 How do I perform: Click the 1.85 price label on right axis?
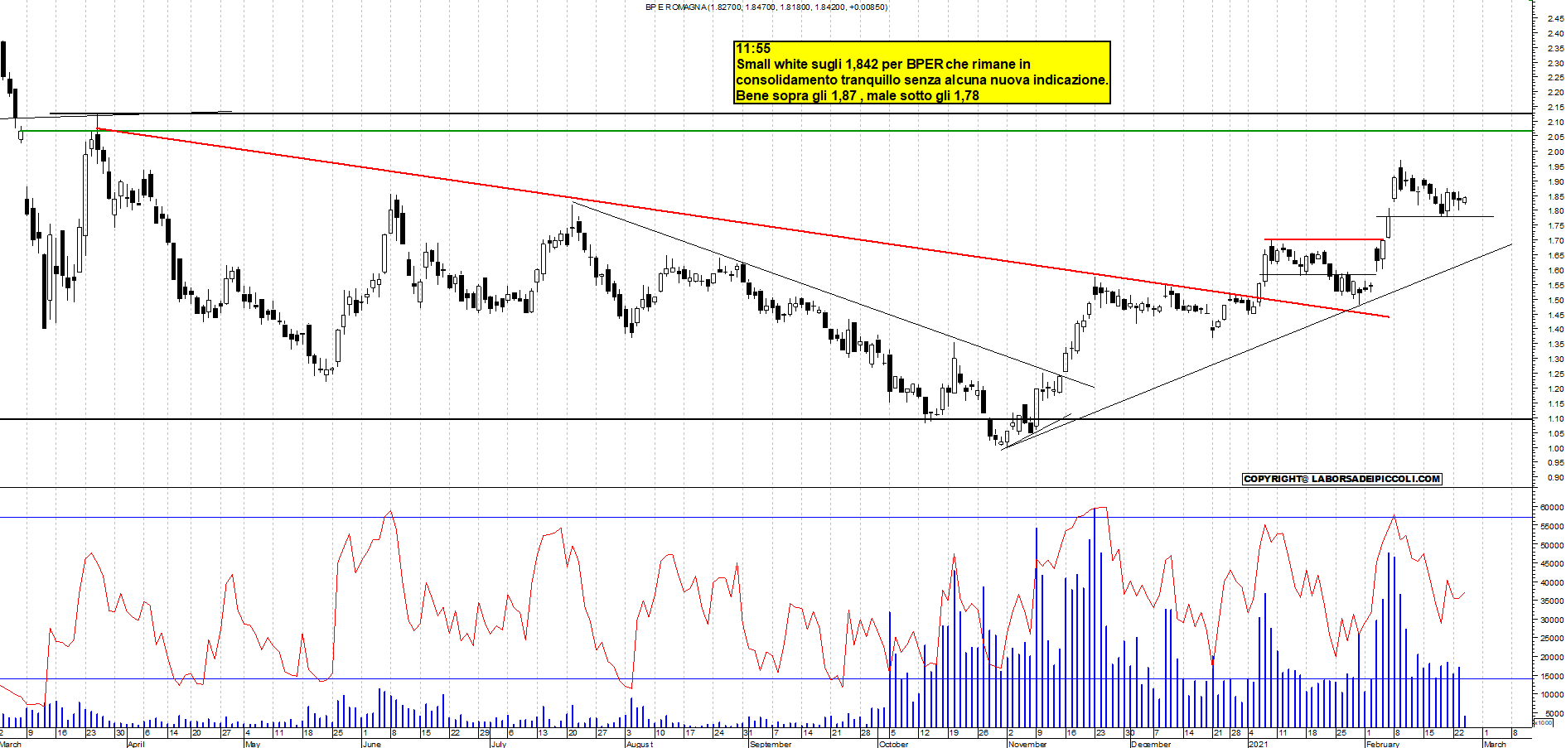(1555, 196)
